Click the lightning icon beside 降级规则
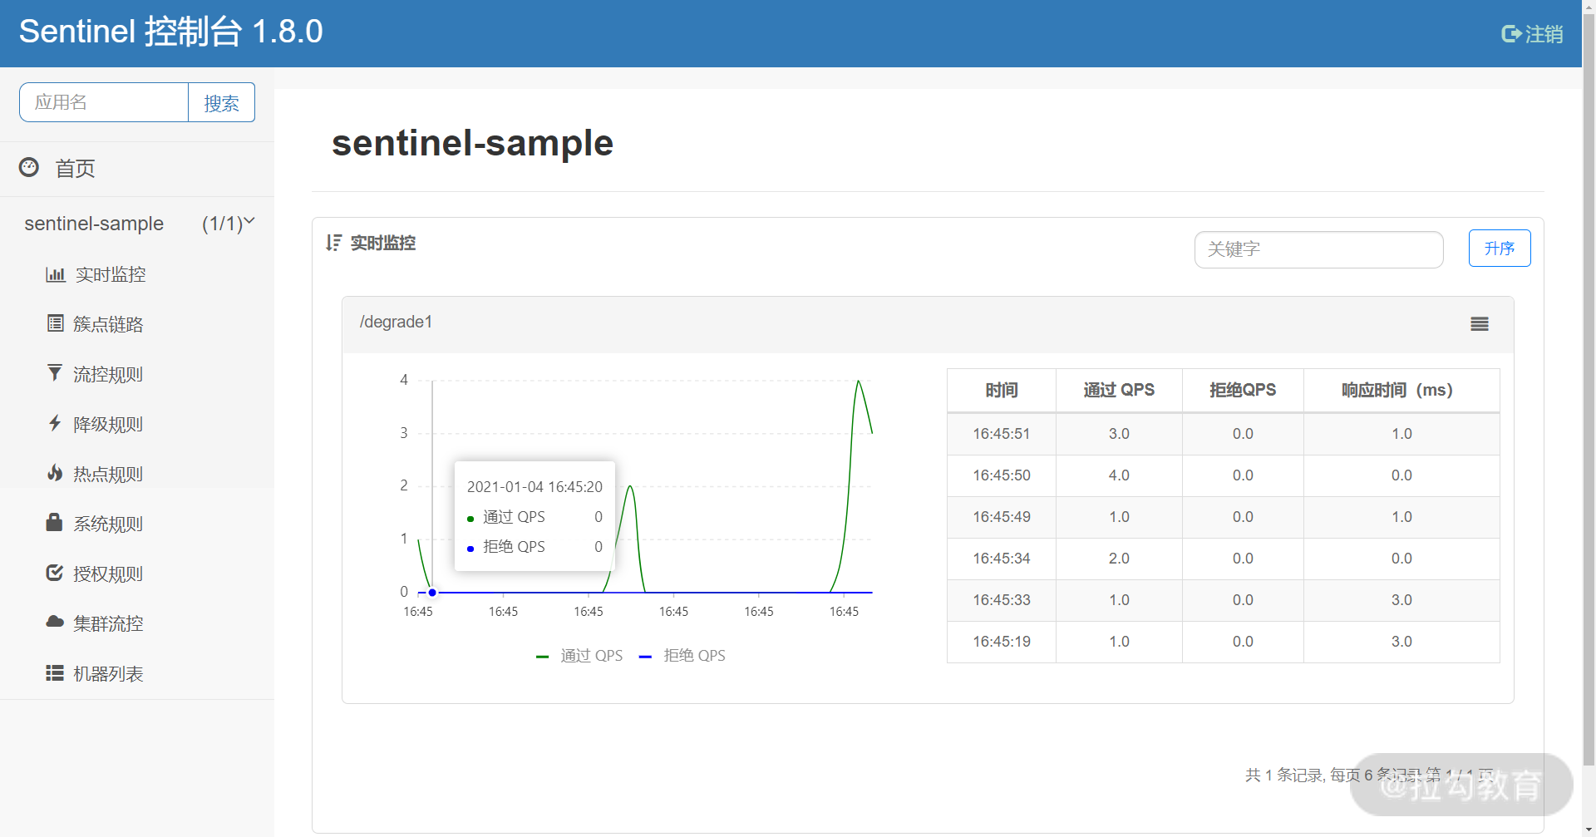This screenshot has width=1596, height=837. [55, 423]
